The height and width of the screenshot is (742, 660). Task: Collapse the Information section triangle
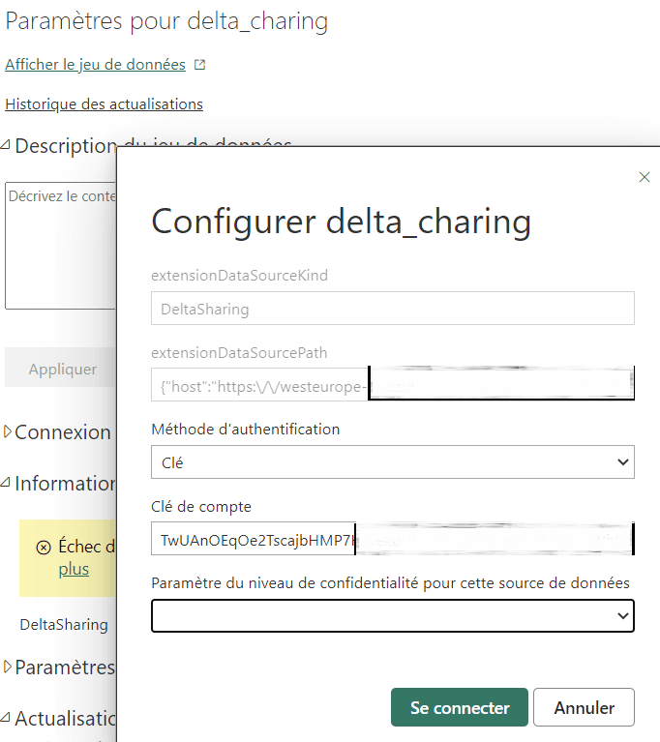coord(5,482)
